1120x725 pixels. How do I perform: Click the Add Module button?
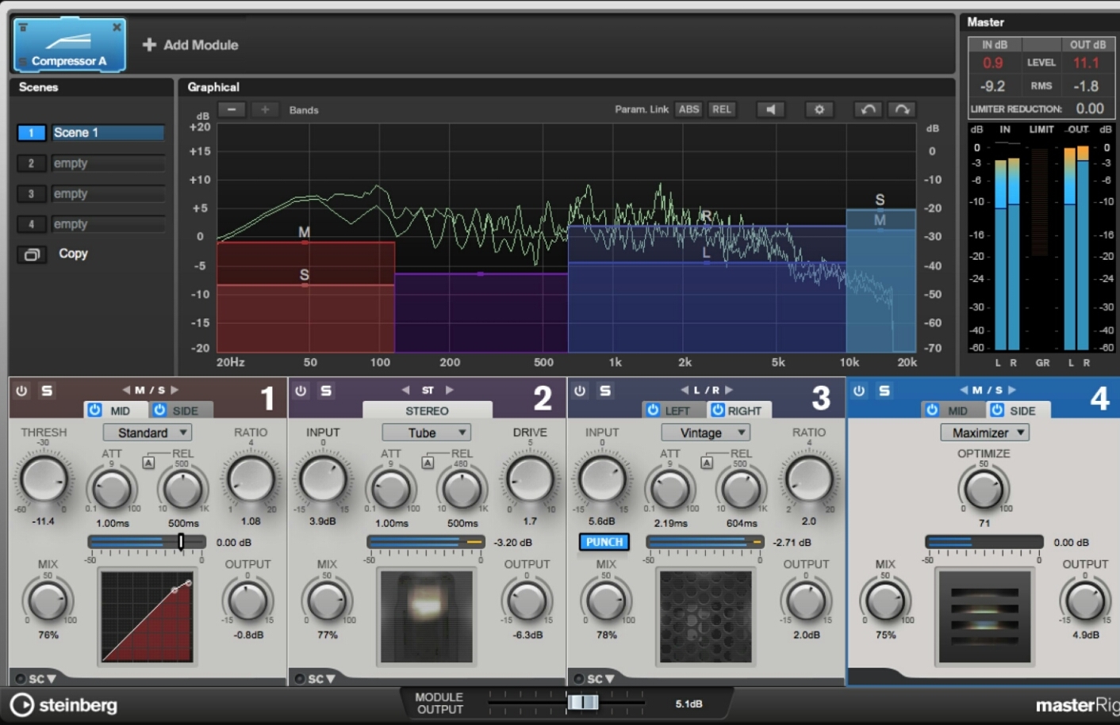(190, 45)
